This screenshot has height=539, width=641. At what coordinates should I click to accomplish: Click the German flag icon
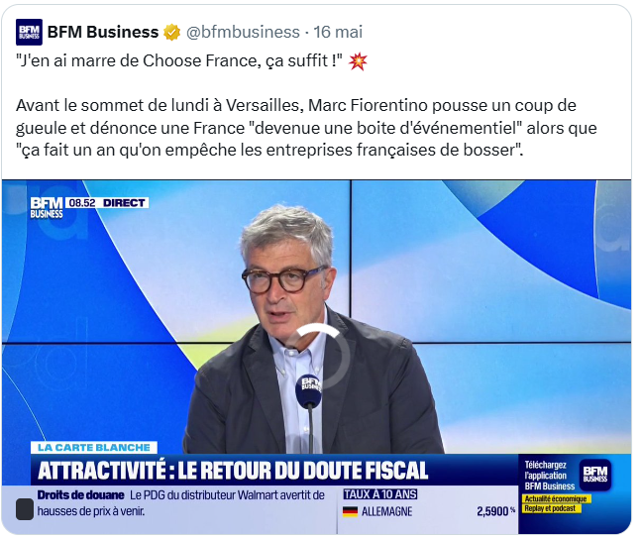(351, 511)
